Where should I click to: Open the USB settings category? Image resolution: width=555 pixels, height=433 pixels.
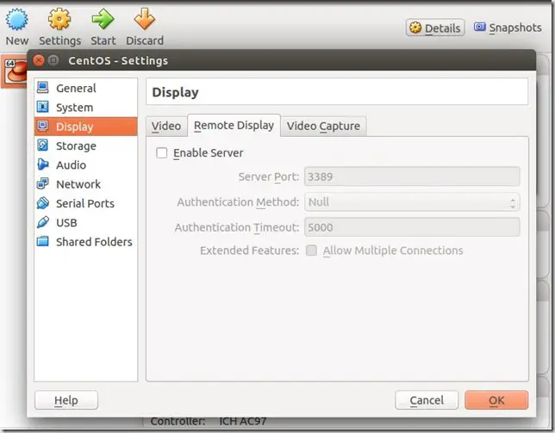[x=66, y=222]
